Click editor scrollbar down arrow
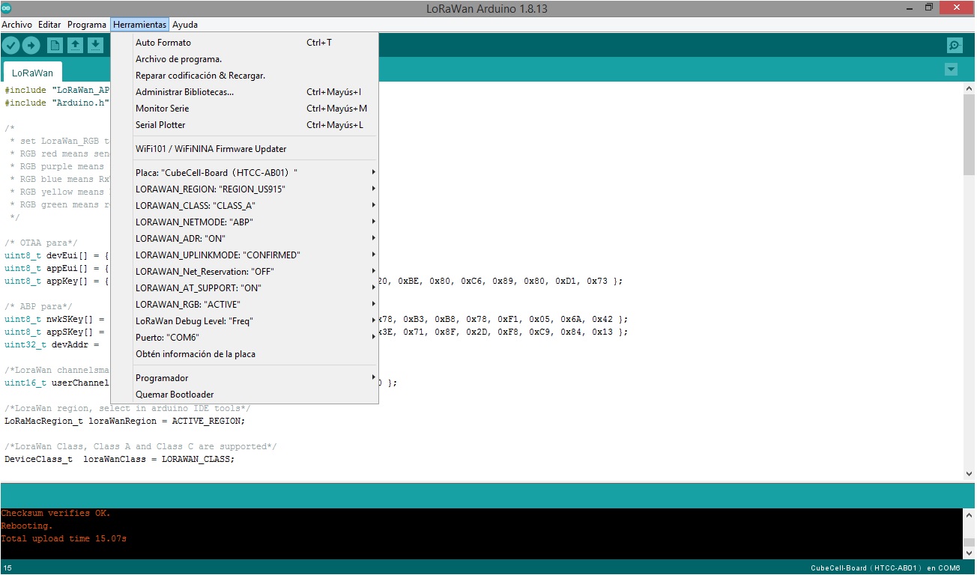This screenshot has width=977, height=575. click(x=969, y=473)
